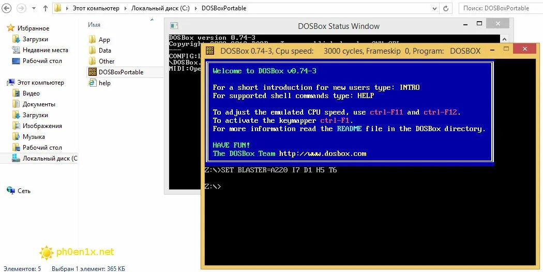
Task: Sort files by 'Имя' column header
Action: (94, 25)
